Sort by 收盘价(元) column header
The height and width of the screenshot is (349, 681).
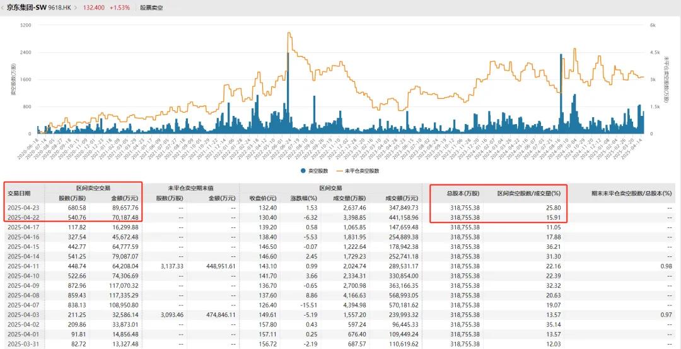[260, 198]
